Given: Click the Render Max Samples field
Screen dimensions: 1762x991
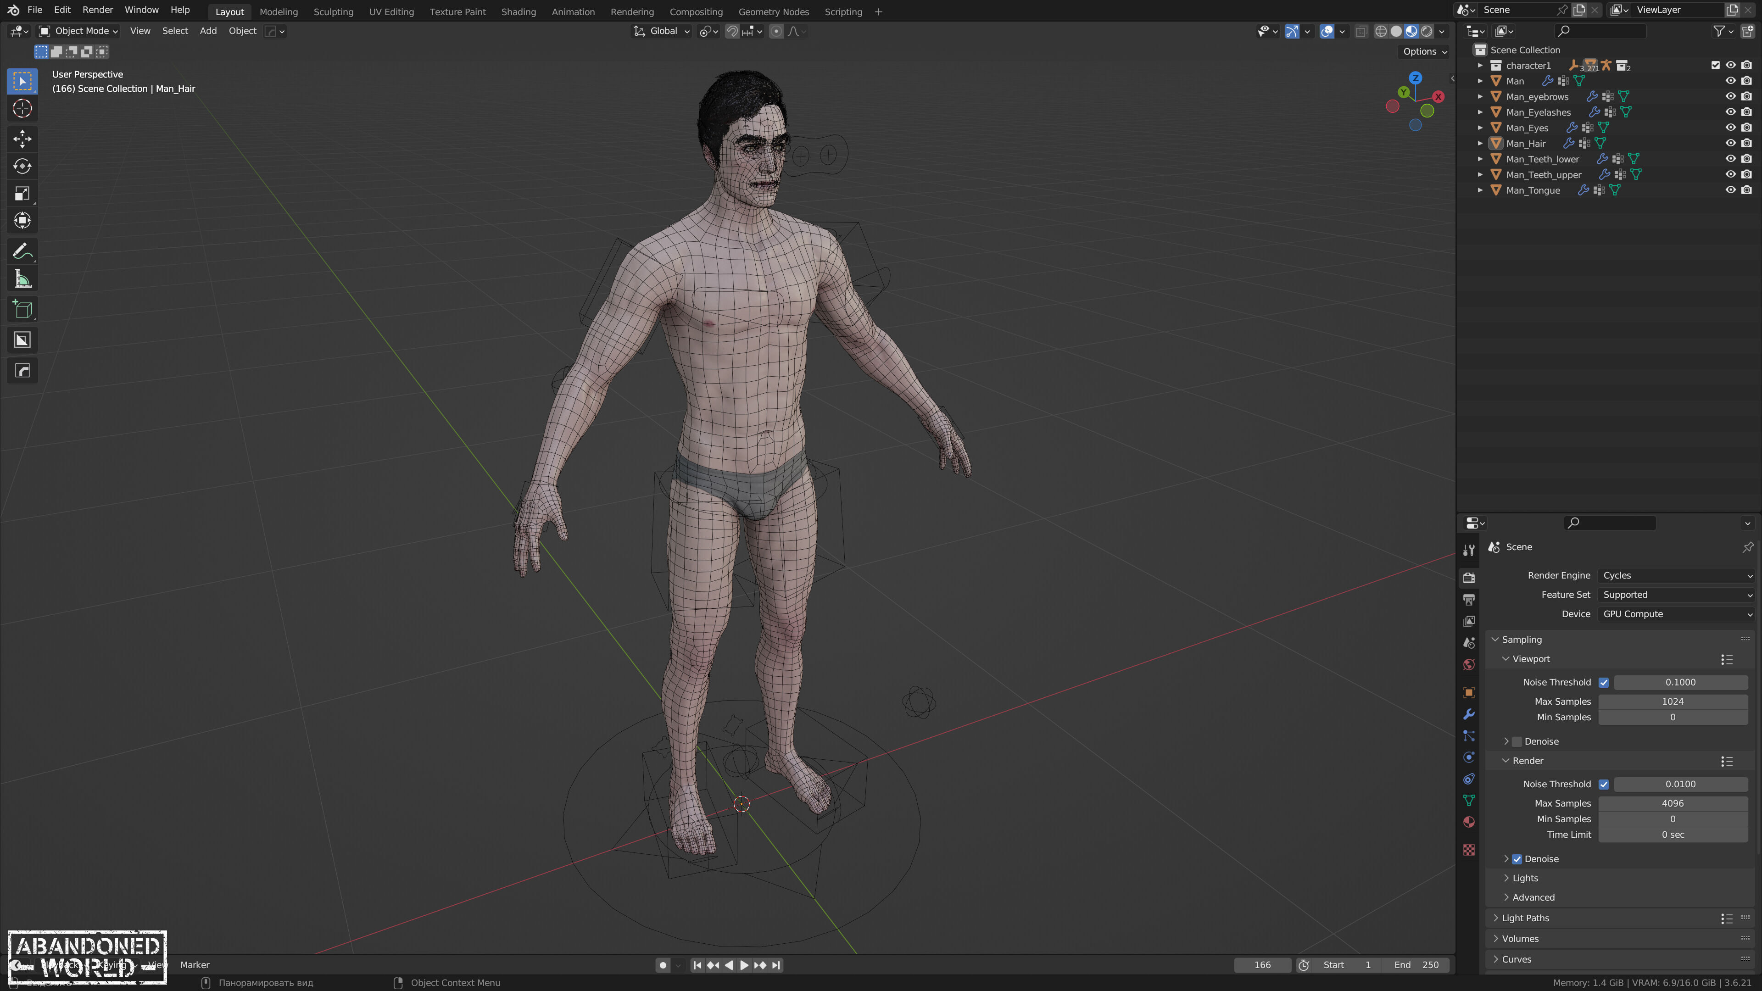Looking at the screenshot, I should coord(1673,804).
